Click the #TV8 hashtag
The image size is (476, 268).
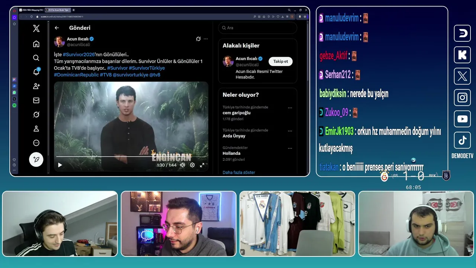click(106, 75)
